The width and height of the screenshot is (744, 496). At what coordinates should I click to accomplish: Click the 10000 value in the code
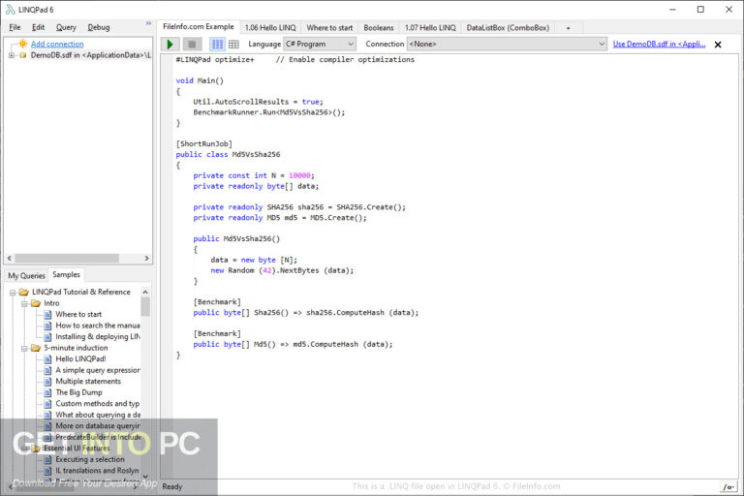tap(299, 175)
